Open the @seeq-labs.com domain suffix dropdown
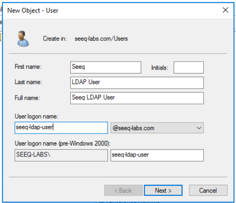The height and width of the screenshot is (203, 236). pos(157,128)
